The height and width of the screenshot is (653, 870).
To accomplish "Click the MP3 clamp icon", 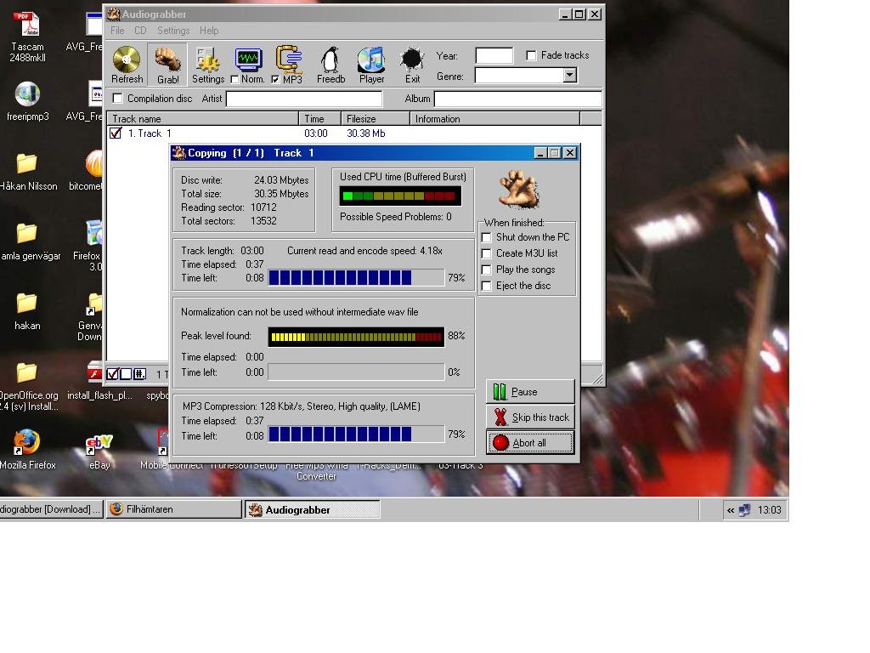I will [x=289, y=59].
